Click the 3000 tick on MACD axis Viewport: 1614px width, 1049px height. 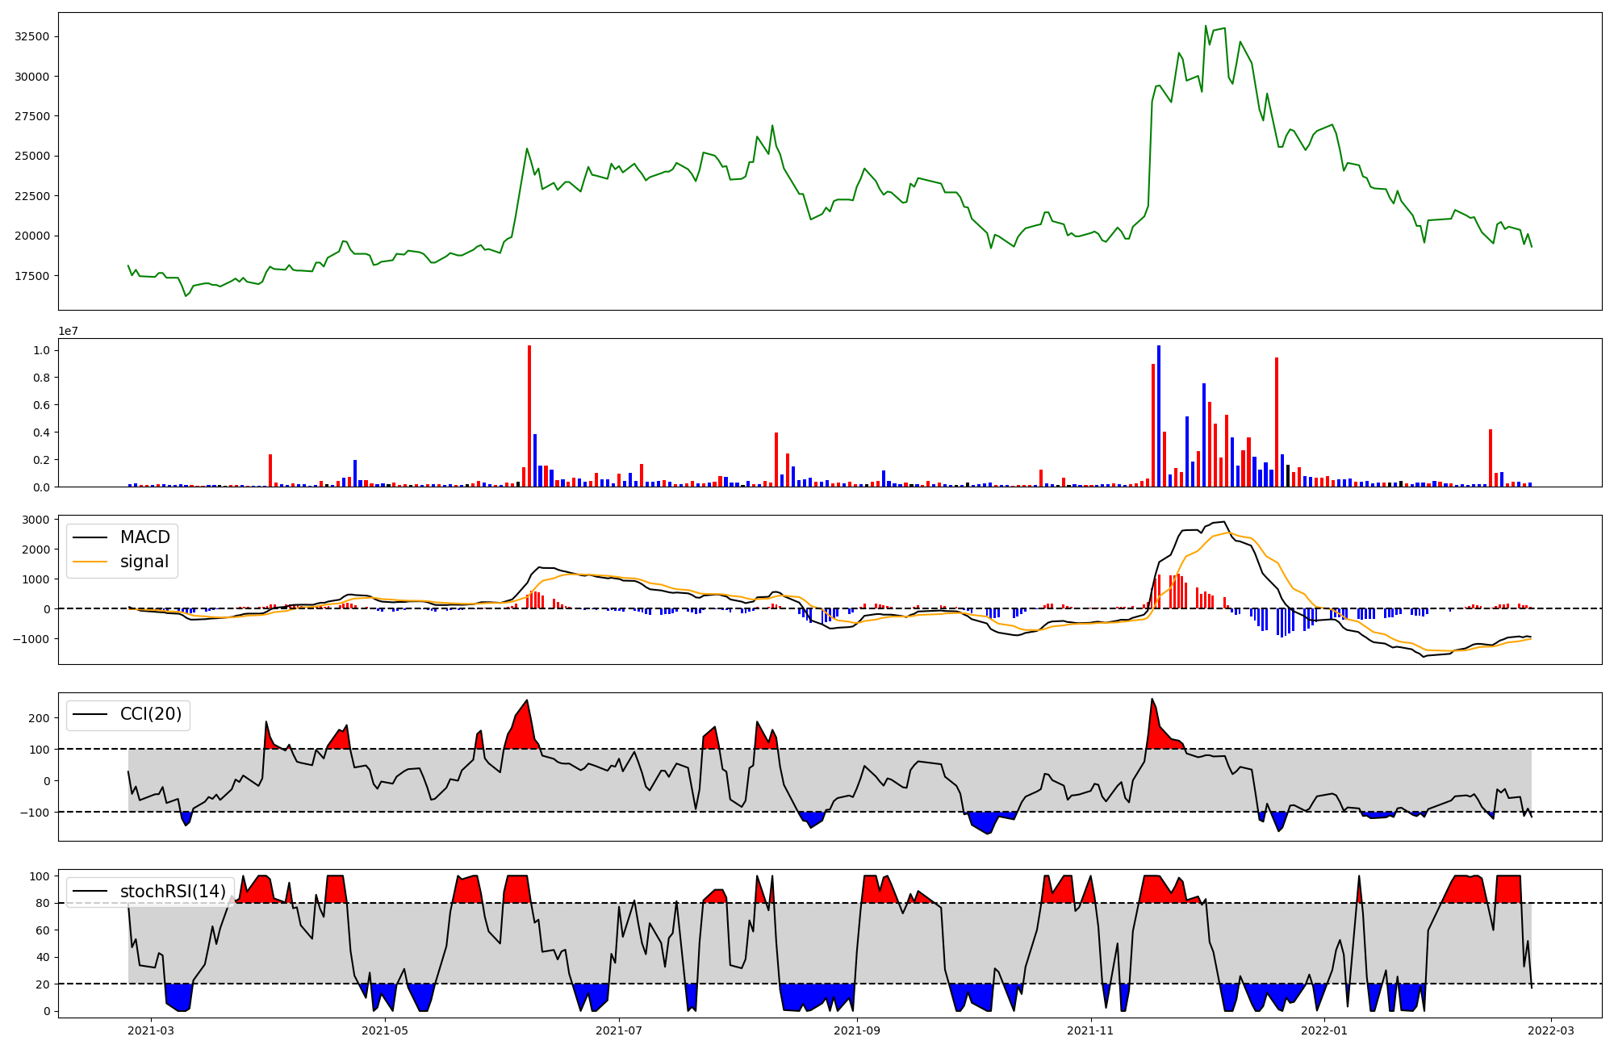coord(36,520)
